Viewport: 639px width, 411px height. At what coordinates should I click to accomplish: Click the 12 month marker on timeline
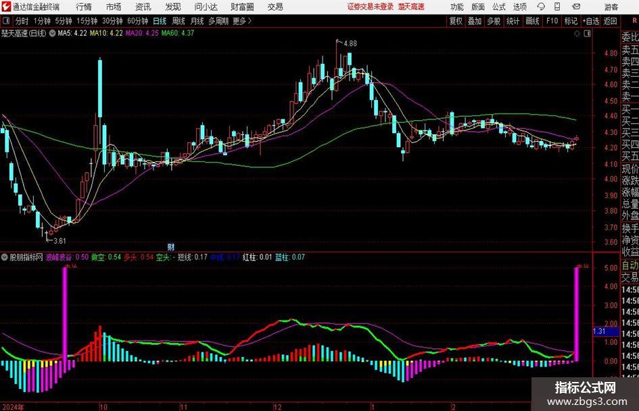[x=277, y=407]
